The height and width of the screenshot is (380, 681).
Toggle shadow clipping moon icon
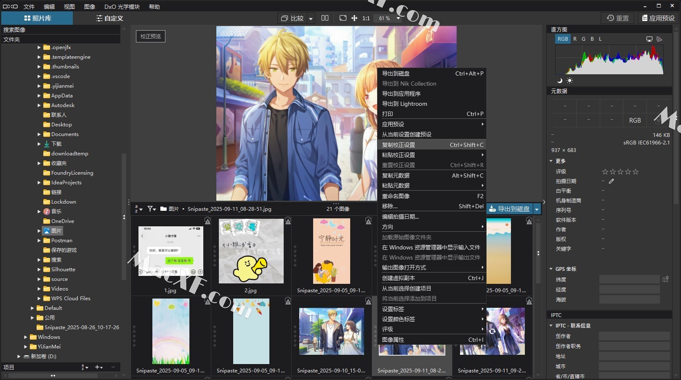coord(560,81)
